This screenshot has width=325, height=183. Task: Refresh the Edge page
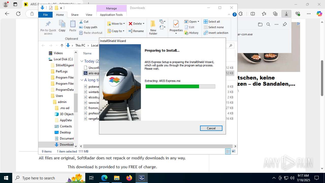[18, 14]
